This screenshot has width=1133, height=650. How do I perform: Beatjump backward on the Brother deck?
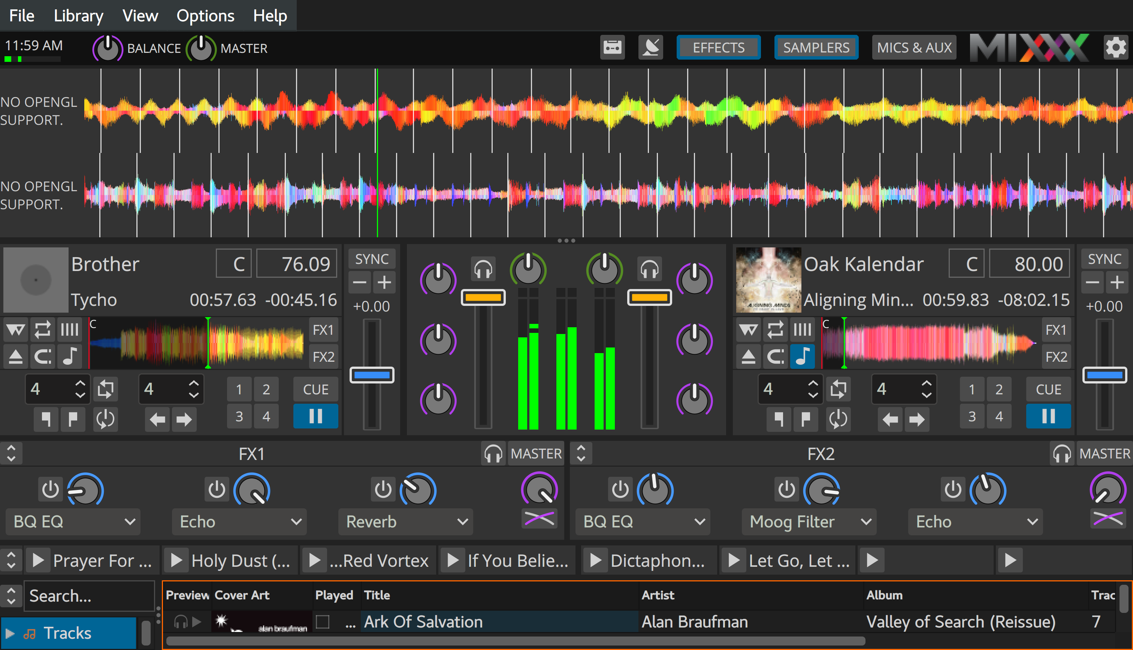click(157, 419)
